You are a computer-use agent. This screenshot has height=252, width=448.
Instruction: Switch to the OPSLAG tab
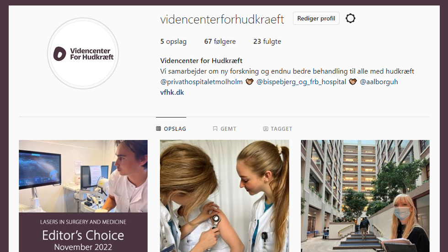click(171, 129)
